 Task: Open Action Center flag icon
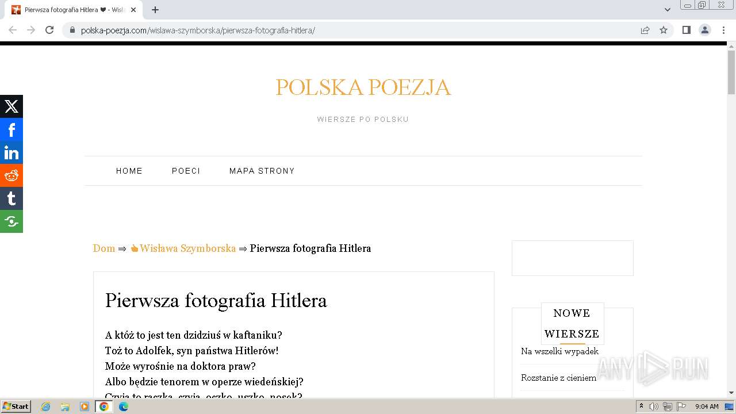pos(681,407)
